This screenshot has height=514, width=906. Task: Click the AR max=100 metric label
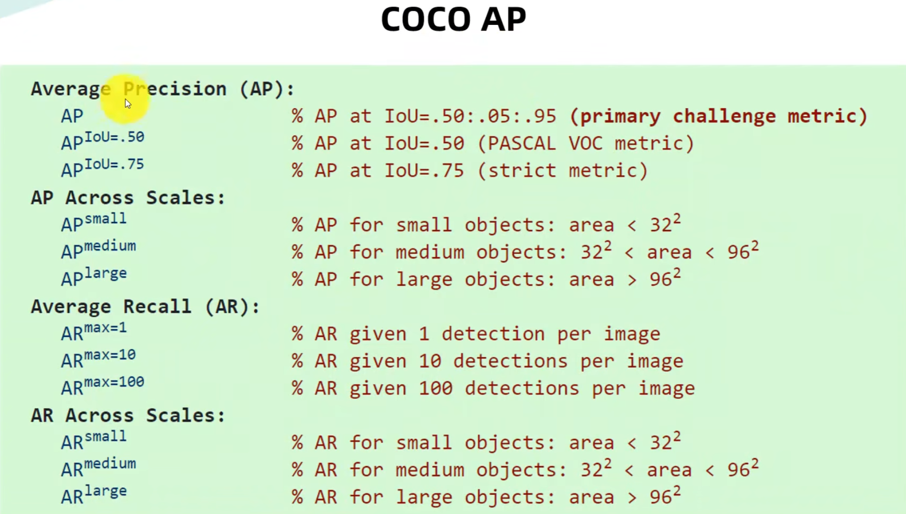coord(102,386)
